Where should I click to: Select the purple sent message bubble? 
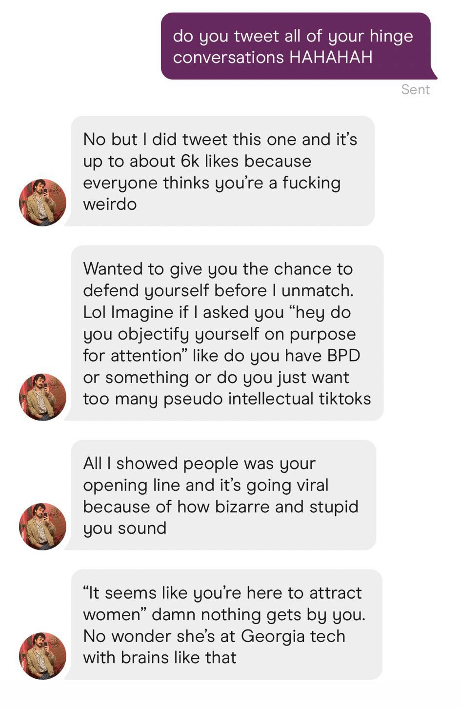click(x=299, y=46)
